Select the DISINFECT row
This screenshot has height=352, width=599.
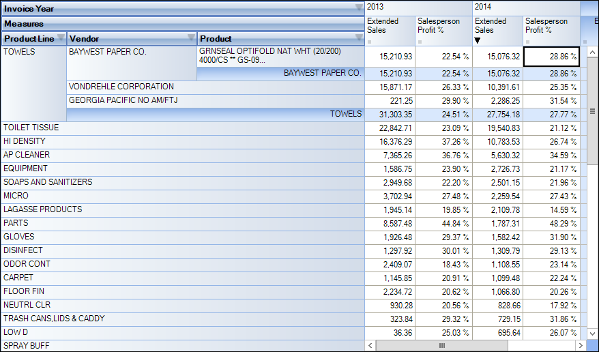(183, 251)
